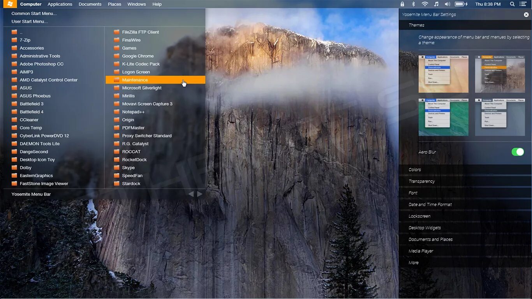Image resolution: width=532 pixels, height=299 pixels.
Task: Go to previous page of programs
Action: point(191,194)
